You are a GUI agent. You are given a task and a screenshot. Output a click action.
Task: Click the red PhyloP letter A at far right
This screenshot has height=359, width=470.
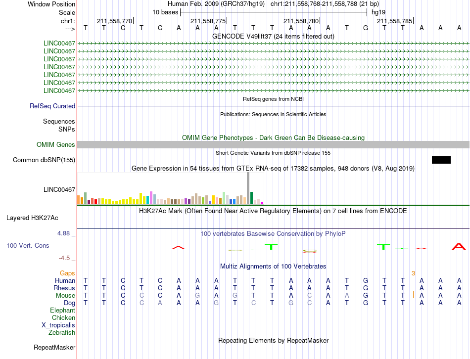(x=459, y=247)
